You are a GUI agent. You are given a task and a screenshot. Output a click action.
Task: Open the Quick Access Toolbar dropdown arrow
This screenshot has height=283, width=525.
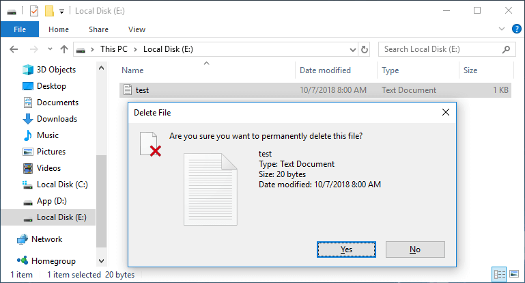click(x=61, y=12)
